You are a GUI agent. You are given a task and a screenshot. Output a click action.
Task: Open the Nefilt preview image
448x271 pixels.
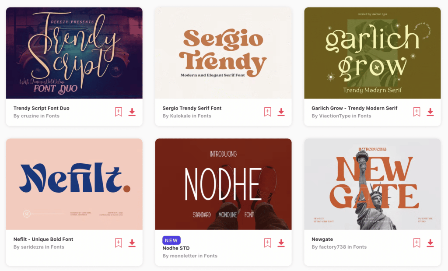74,184
